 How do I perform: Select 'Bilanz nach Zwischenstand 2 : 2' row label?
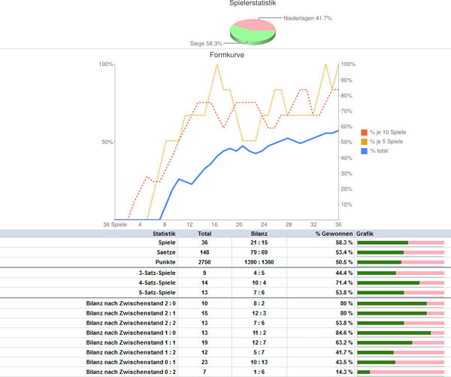tap(131, 323)
